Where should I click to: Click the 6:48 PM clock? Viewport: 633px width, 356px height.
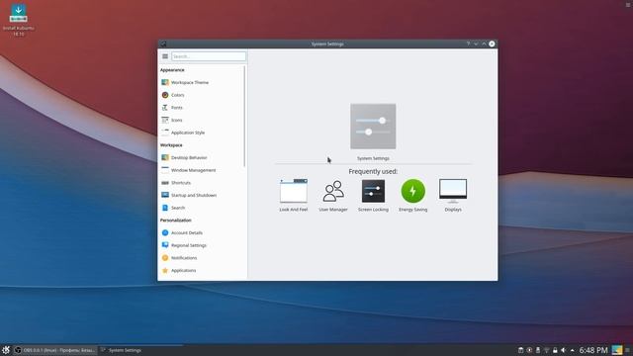[593, 350]
